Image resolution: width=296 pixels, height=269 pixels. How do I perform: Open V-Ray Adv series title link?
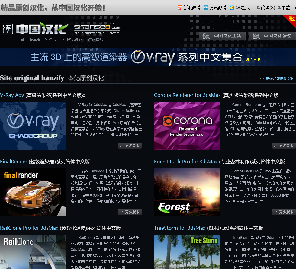[43, 95]
